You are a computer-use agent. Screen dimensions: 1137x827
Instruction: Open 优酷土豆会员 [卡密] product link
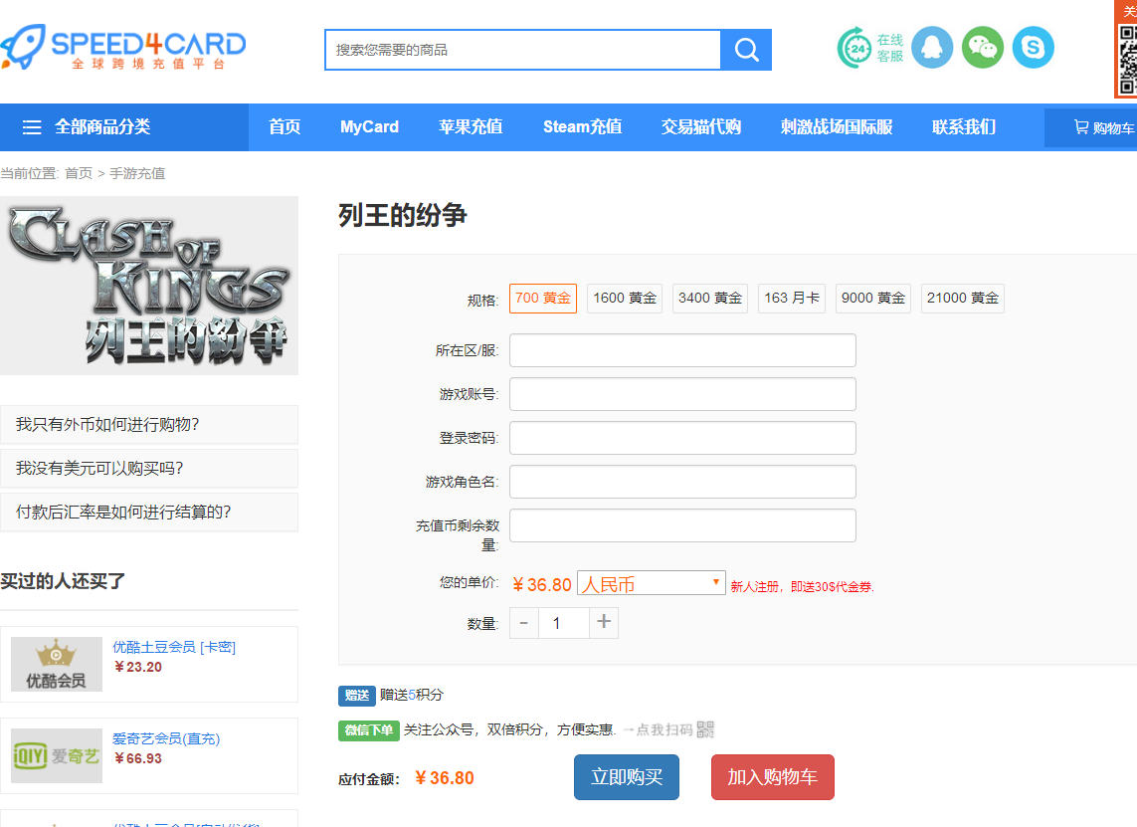(x=174, y=647)
